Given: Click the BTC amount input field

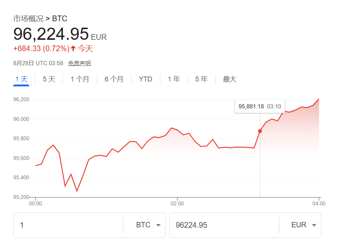Looking at the screenshot, I should [68, 225].
